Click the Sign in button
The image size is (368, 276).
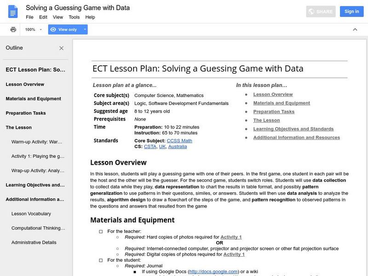point(351,11)
